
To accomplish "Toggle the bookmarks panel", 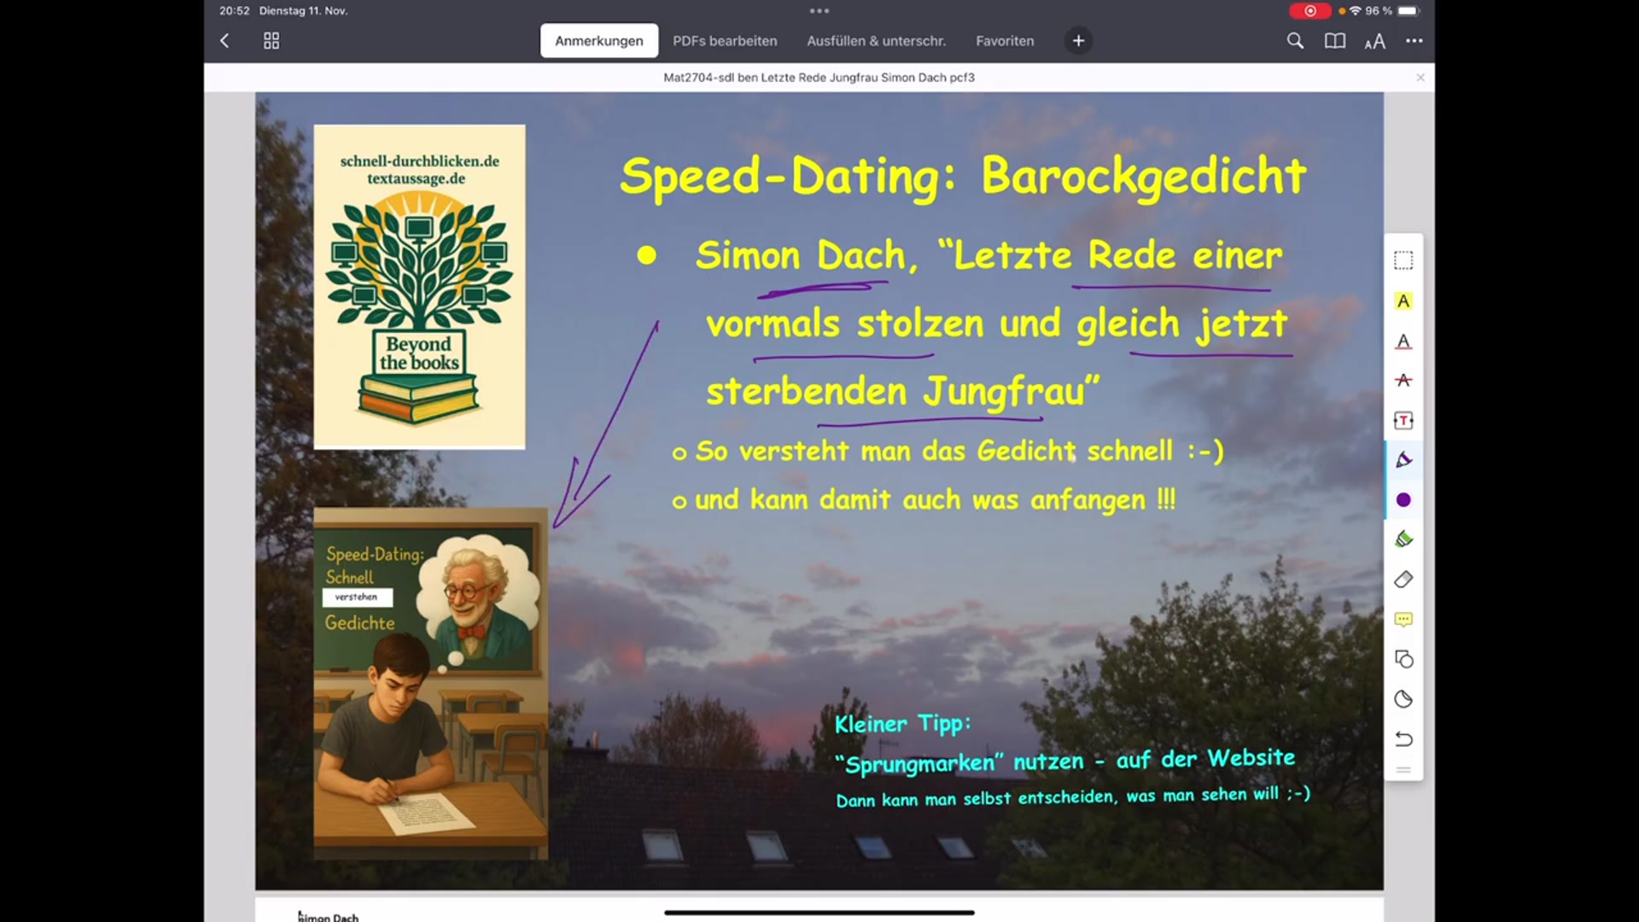I will click(1333, 40).
